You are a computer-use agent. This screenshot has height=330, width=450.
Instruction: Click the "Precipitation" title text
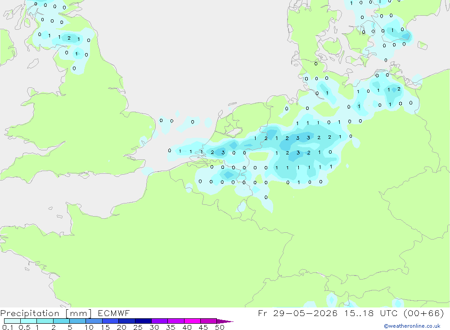(30, 313)
